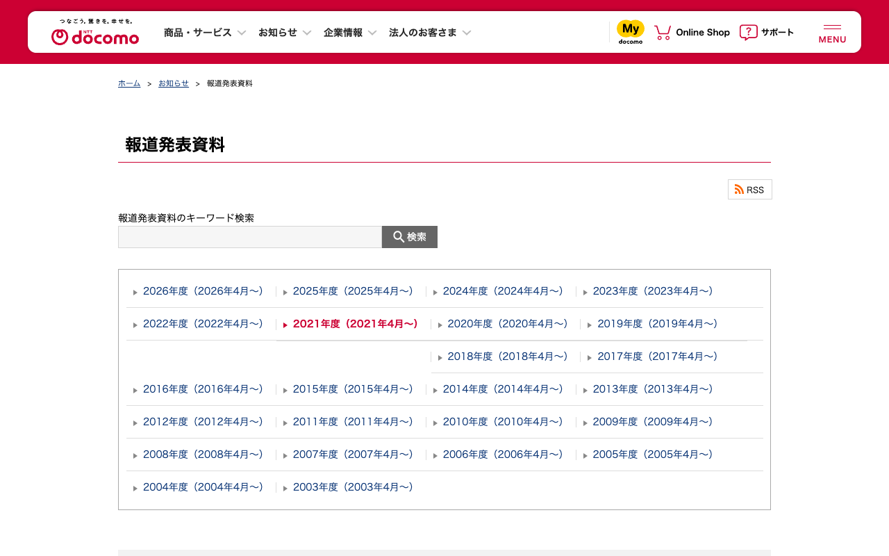Click the magnifier 検索 search button
889x556 pixels.
click(x=410, y=237)
